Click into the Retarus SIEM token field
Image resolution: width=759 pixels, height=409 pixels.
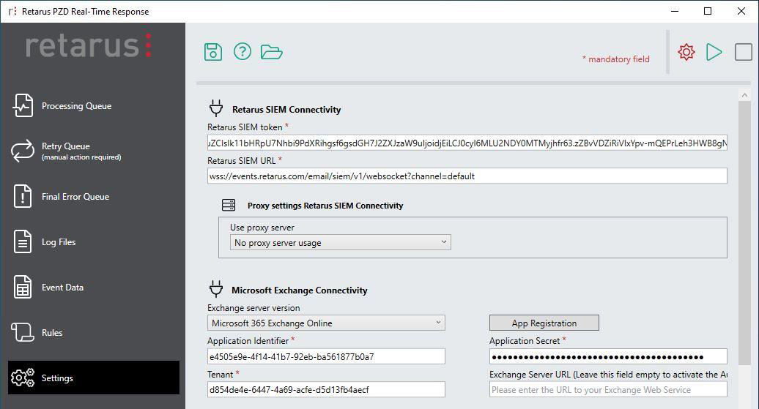[x=467, y=143]
